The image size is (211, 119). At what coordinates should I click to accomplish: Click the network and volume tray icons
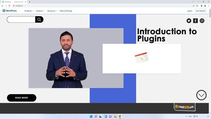tap(196, 116)
